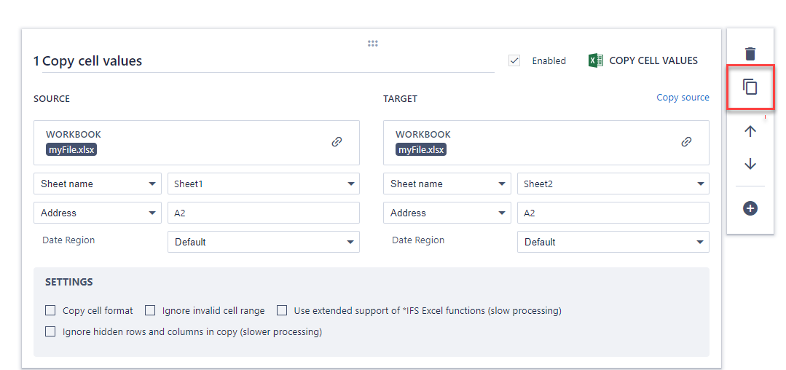Open the target Date Region Default dropdown
786x370 pixels.
click(613, 242)
